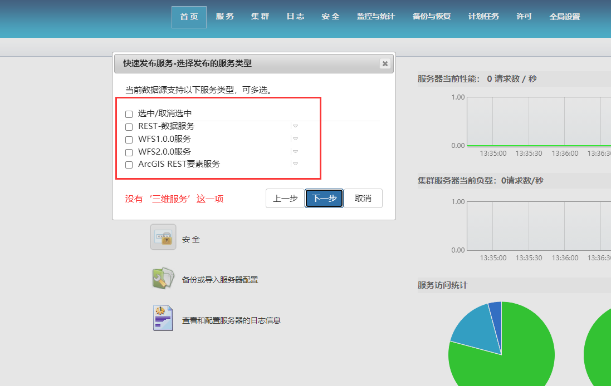Open the 备份与恢复 menu
This screenshot has height=386, width=611.
(x=432, y=16)
